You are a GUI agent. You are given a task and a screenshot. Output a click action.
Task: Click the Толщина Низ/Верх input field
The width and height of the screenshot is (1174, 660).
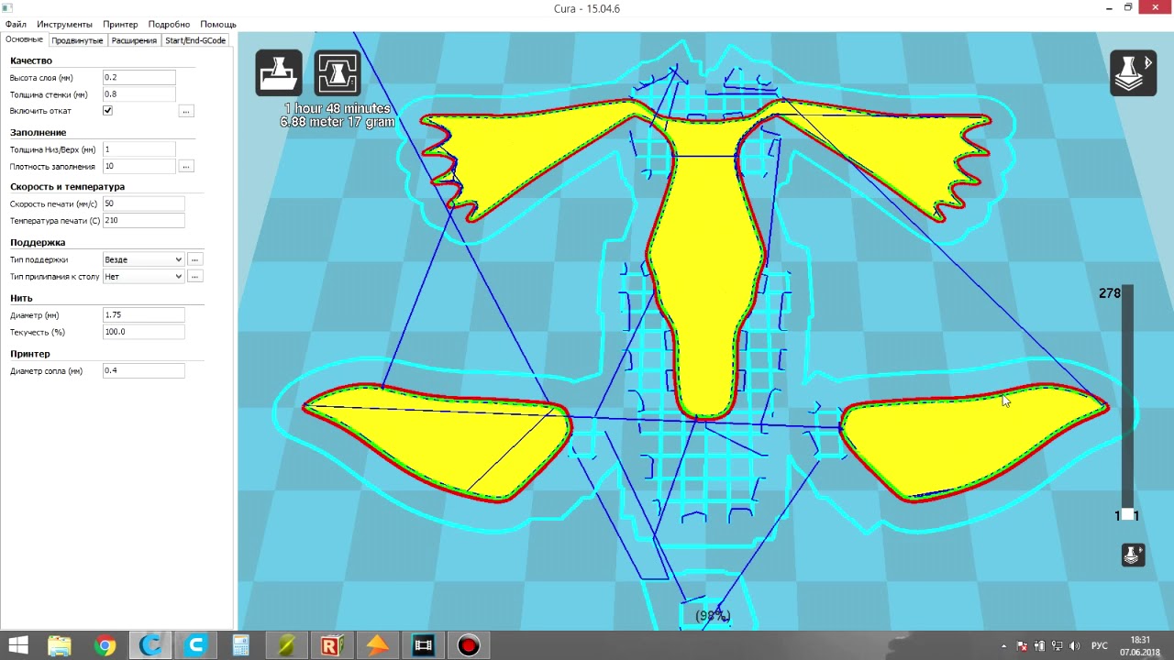point(138,149)
